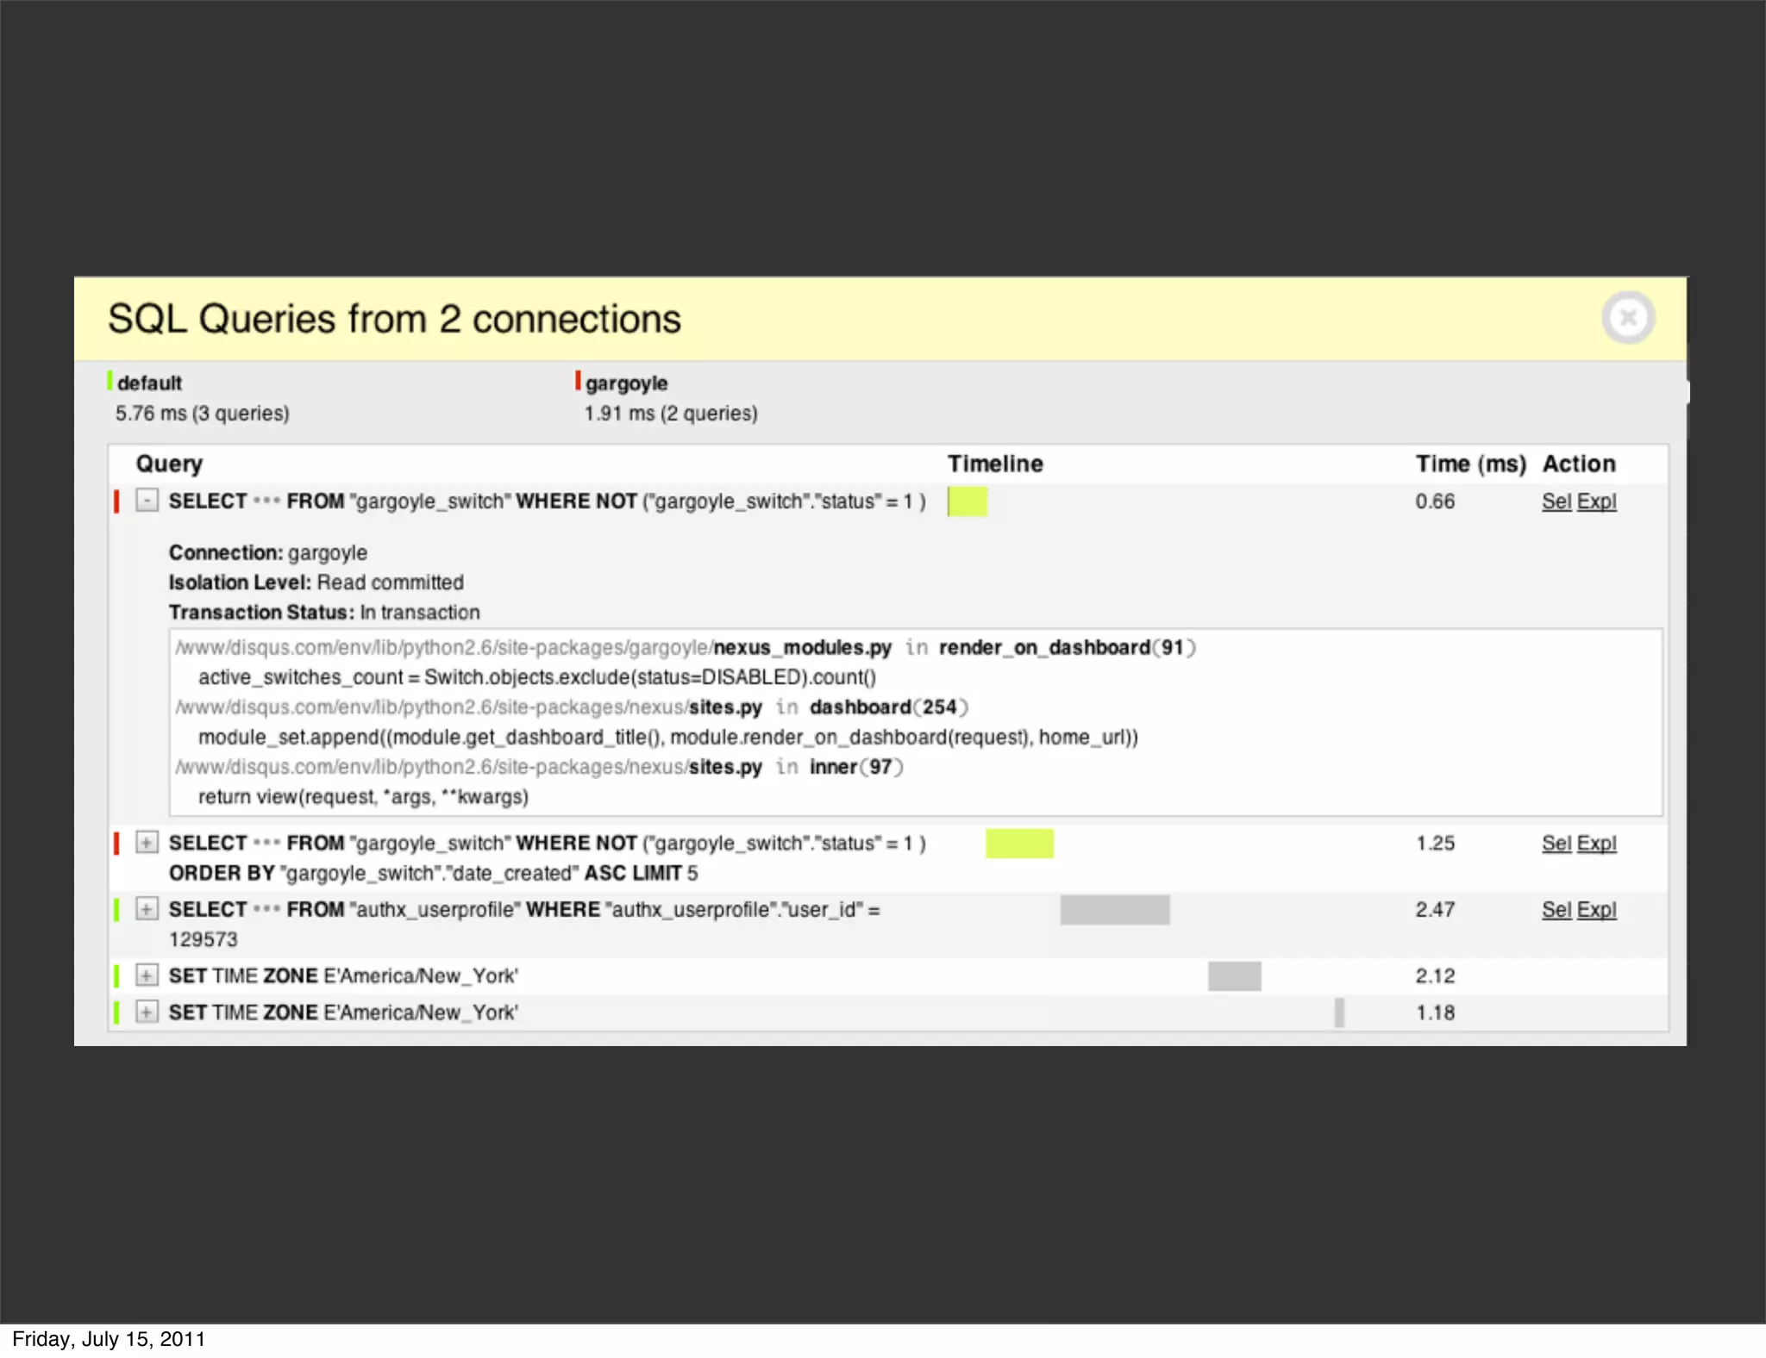Close the SQL Queries panel

tap(1627, 318)
